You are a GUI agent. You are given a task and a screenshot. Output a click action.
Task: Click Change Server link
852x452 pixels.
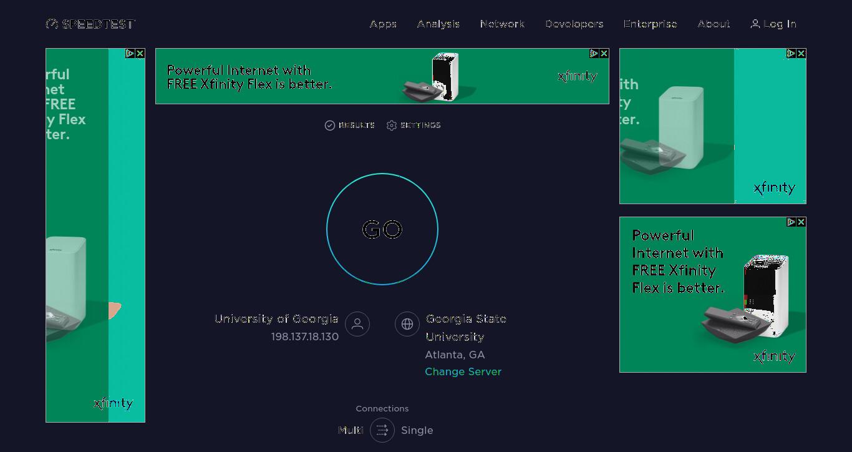click(463, 371)
